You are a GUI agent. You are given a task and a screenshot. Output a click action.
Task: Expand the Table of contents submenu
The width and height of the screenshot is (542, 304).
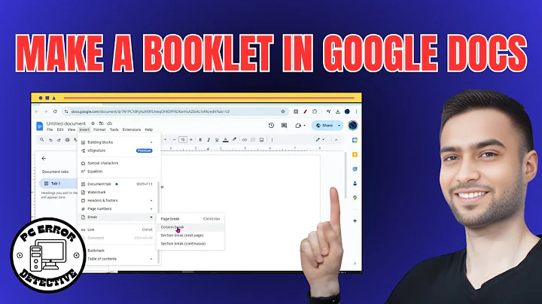click(151, 259)
